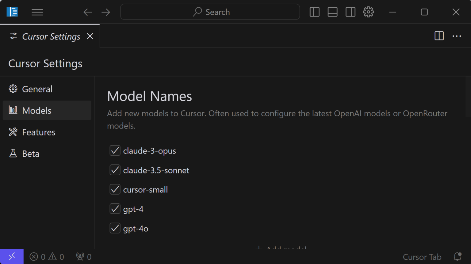The height and width of the screenshot is (264, 471).
Task: Open the Beta settings section
Action: pyautogui.click(x=47, y=154)
